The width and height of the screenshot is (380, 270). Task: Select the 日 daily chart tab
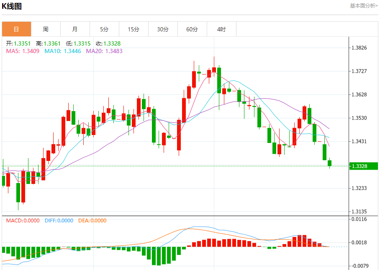click(x=16, y=29)
